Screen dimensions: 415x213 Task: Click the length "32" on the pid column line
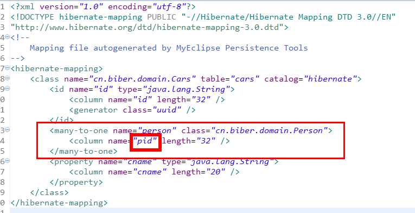tap(206, 141)
